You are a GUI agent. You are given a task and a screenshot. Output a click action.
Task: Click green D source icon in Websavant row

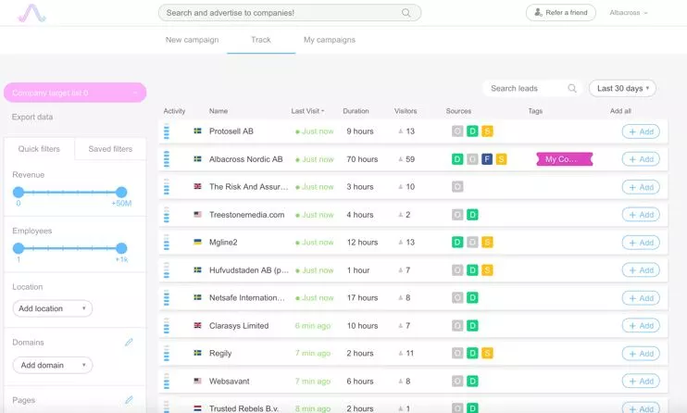pos(472,381)
